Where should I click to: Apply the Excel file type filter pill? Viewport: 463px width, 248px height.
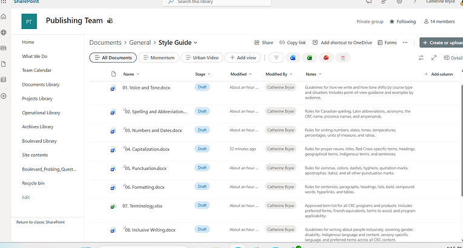(309, 57)
